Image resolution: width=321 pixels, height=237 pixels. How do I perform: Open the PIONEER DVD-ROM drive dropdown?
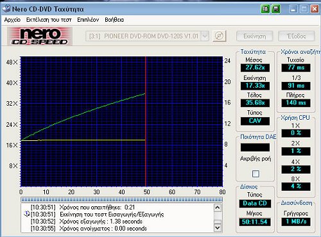(205, 36)
